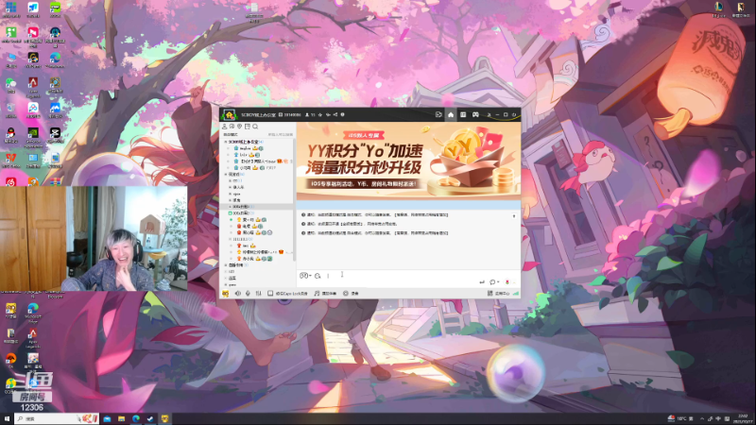The width and height of the screenshot is (756, 425).
Task: Open the WPS Office desktop shortcut
Action: click(10, 160)
